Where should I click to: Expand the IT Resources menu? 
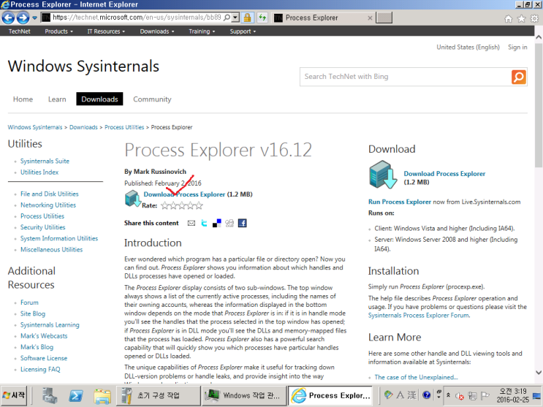(x=106, y=31)
